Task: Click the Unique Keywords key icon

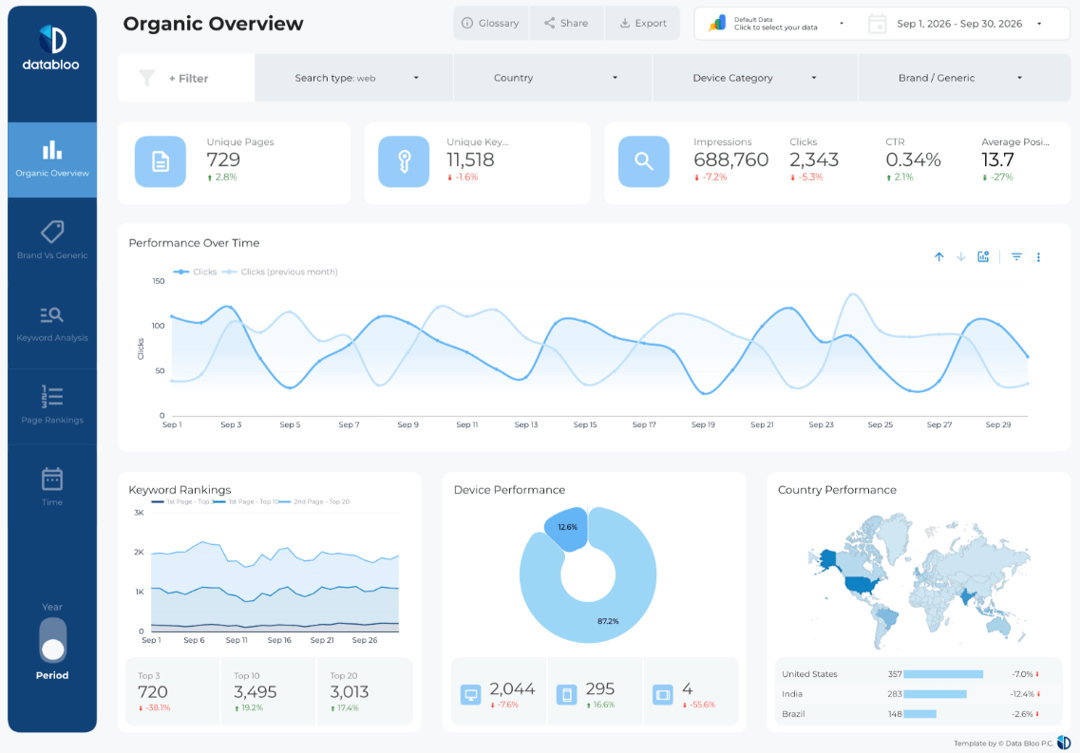Action: [404, 161]
